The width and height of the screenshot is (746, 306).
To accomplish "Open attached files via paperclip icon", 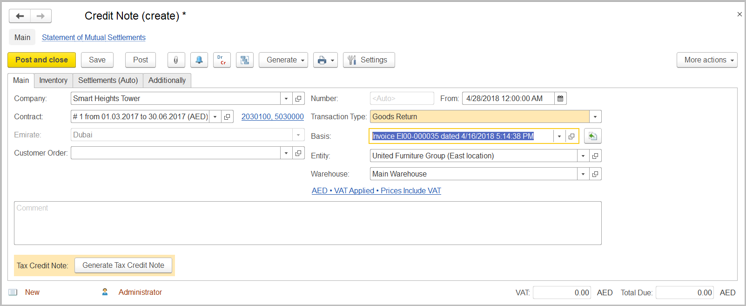I will click(176, 60).
